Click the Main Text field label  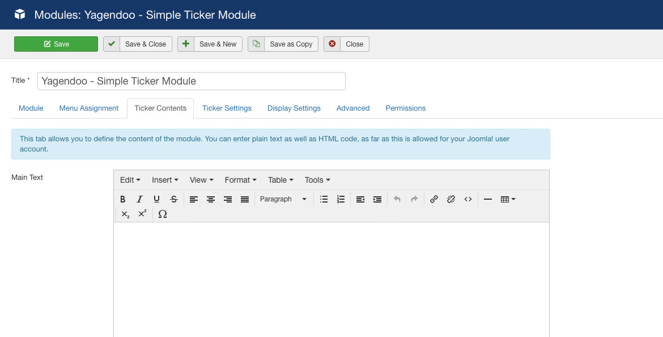27,178
